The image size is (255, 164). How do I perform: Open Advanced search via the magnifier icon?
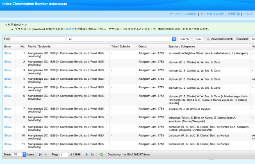(209, 39)
